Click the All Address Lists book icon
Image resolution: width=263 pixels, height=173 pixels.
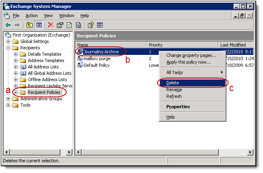pos(23,67)
